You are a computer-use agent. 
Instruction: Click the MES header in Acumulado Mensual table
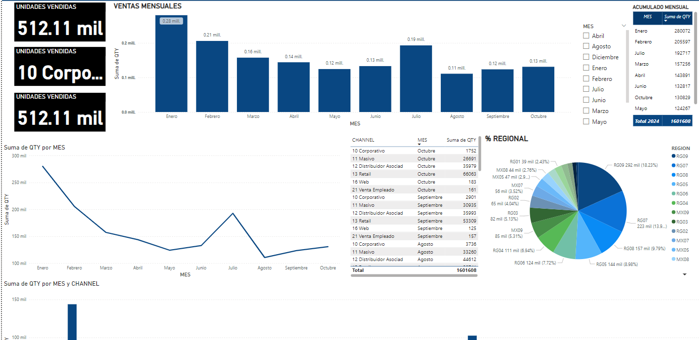coord(648,17)
